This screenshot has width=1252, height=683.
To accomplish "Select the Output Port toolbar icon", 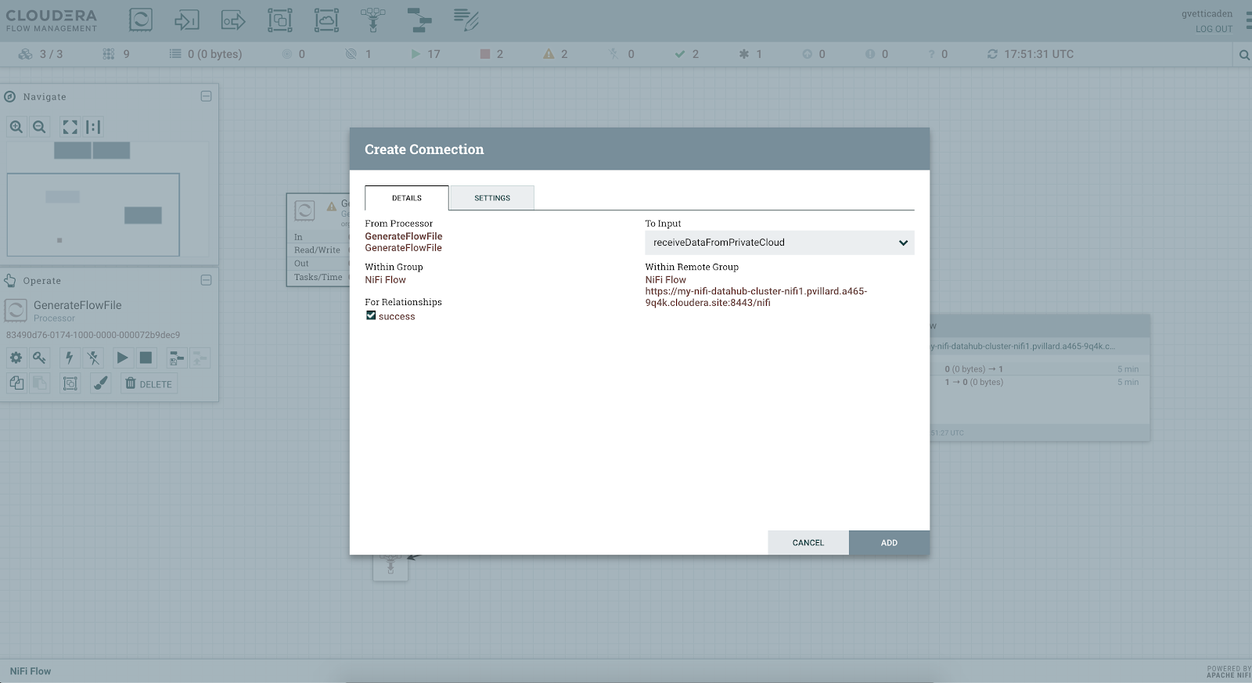I will point(233,20).
